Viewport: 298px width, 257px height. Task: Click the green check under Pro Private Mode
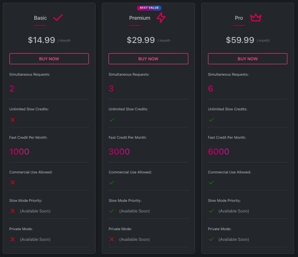click(211, 239)
